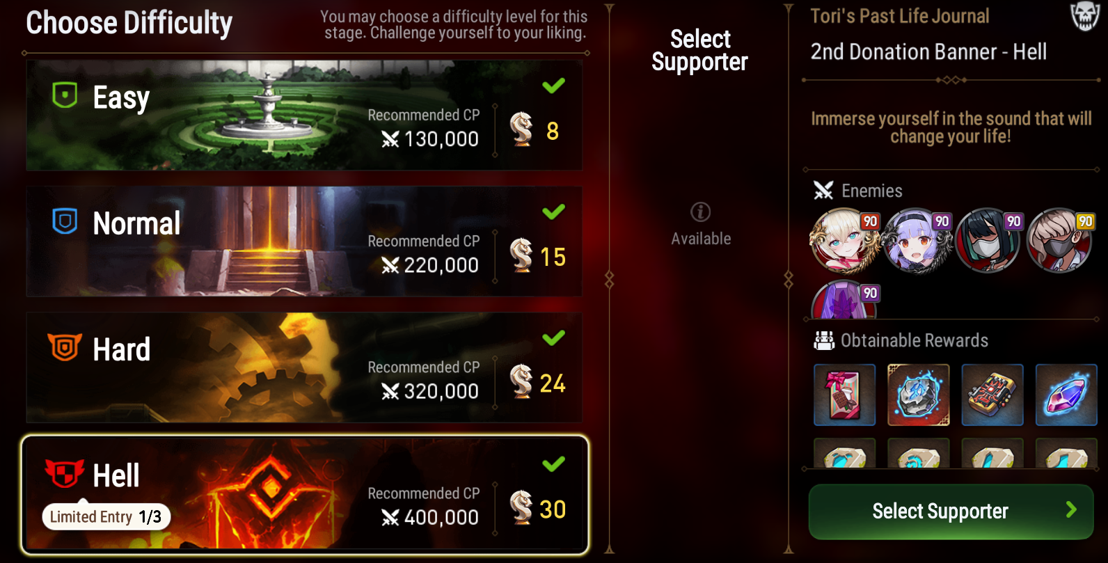The image size is (1108, 563).
Task: Select the Hell difficulty row
Action: click(305, 495)
